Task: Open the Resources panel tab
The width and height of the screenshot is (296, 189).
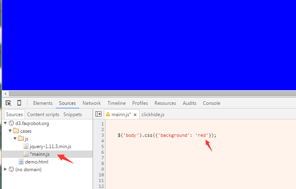Action: (x=165, y=103)
